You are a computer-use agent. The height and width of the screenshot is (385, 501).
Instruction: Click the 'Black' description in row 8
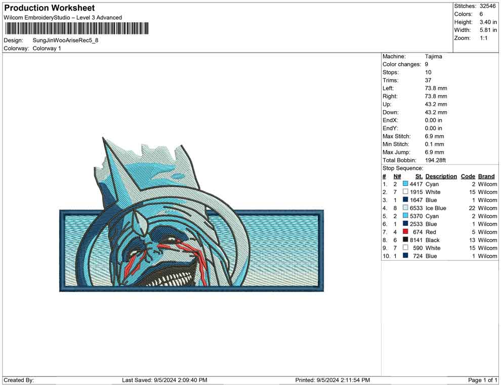(433, 240)
